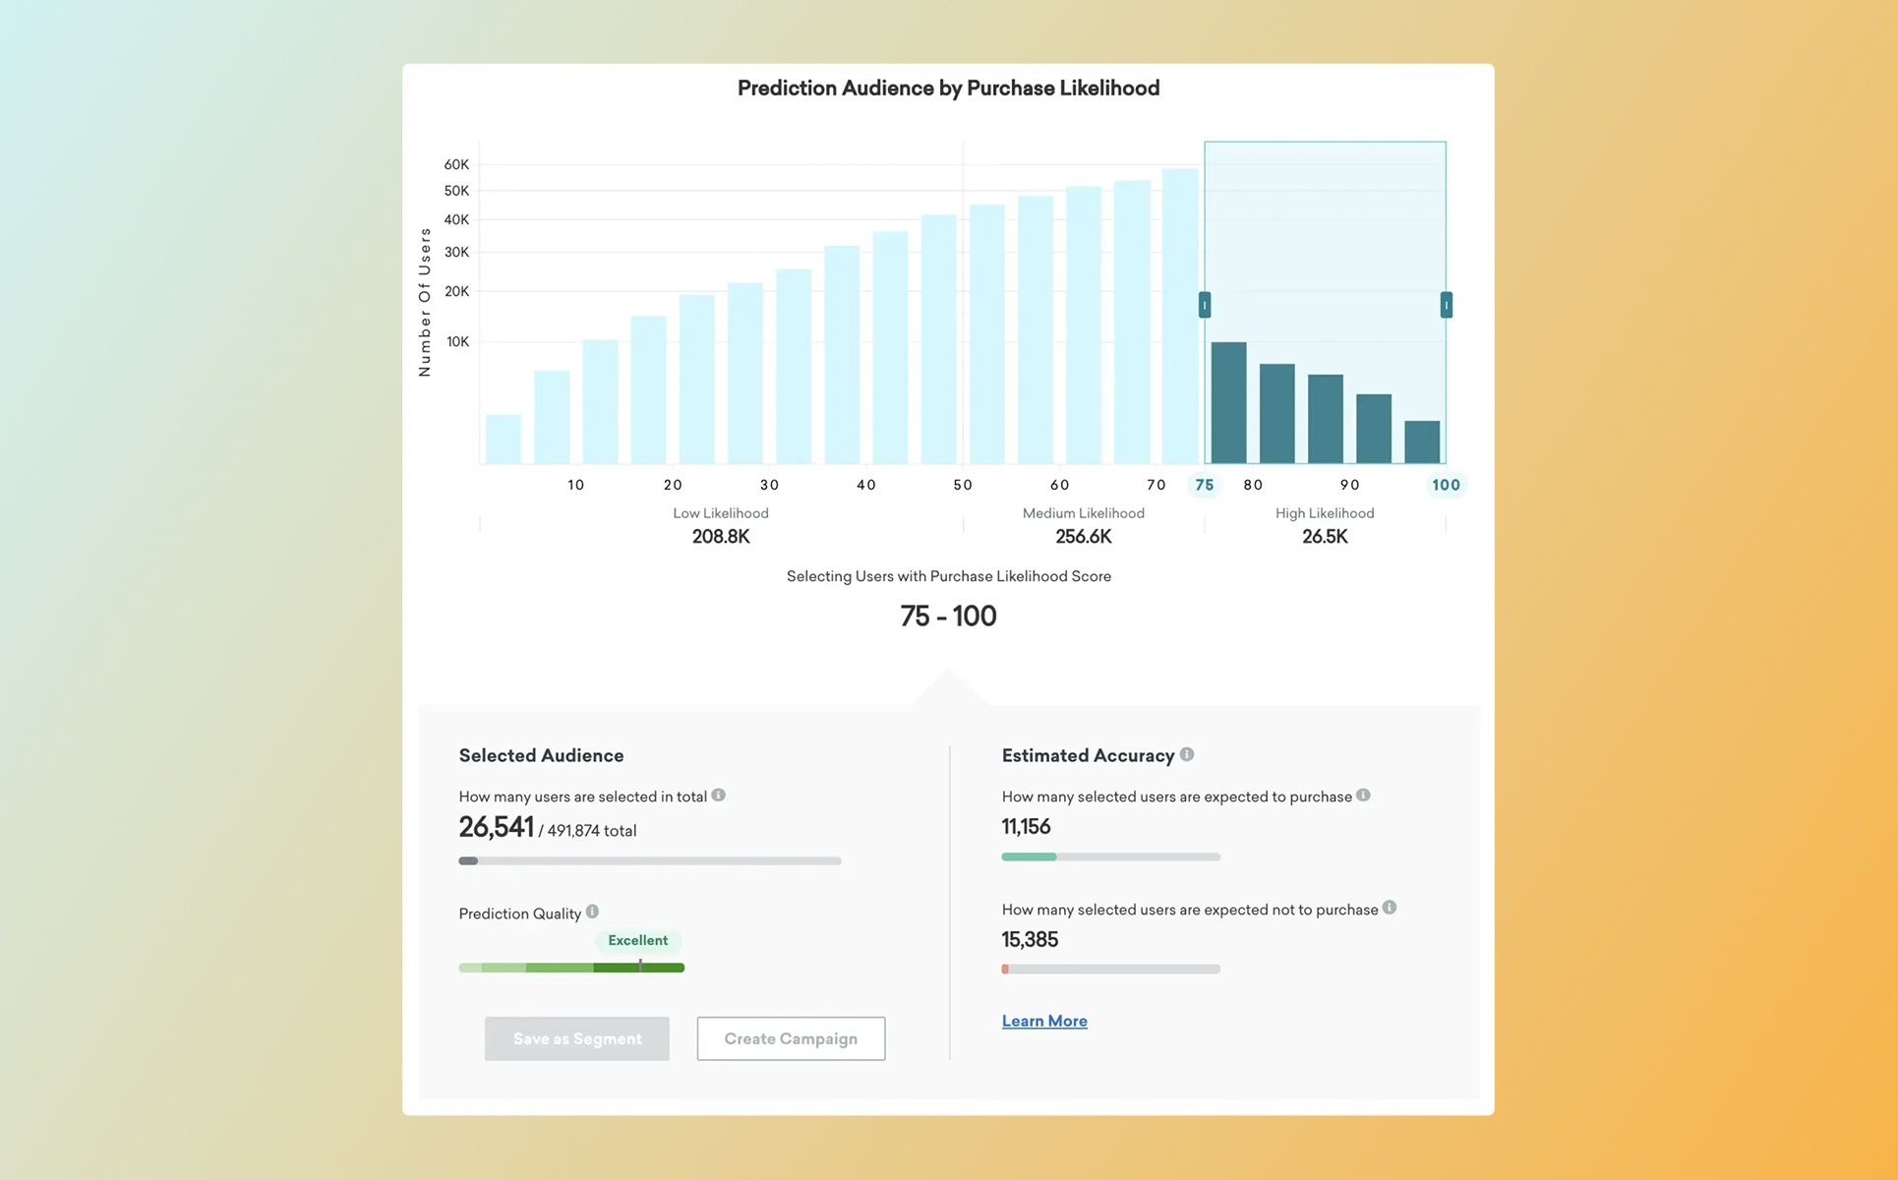The image size is (1898, 1180).
Task: Click info icon next to Prediction Quality
Action: [592, 912]
